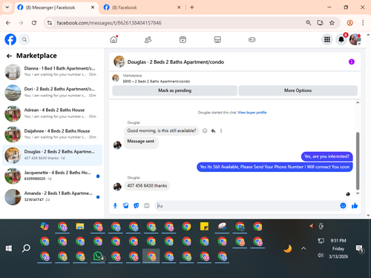This screenshot has width=371, height=278.
Task: Reply to the 'Good morning' message
Action: [x=213, y=130]
